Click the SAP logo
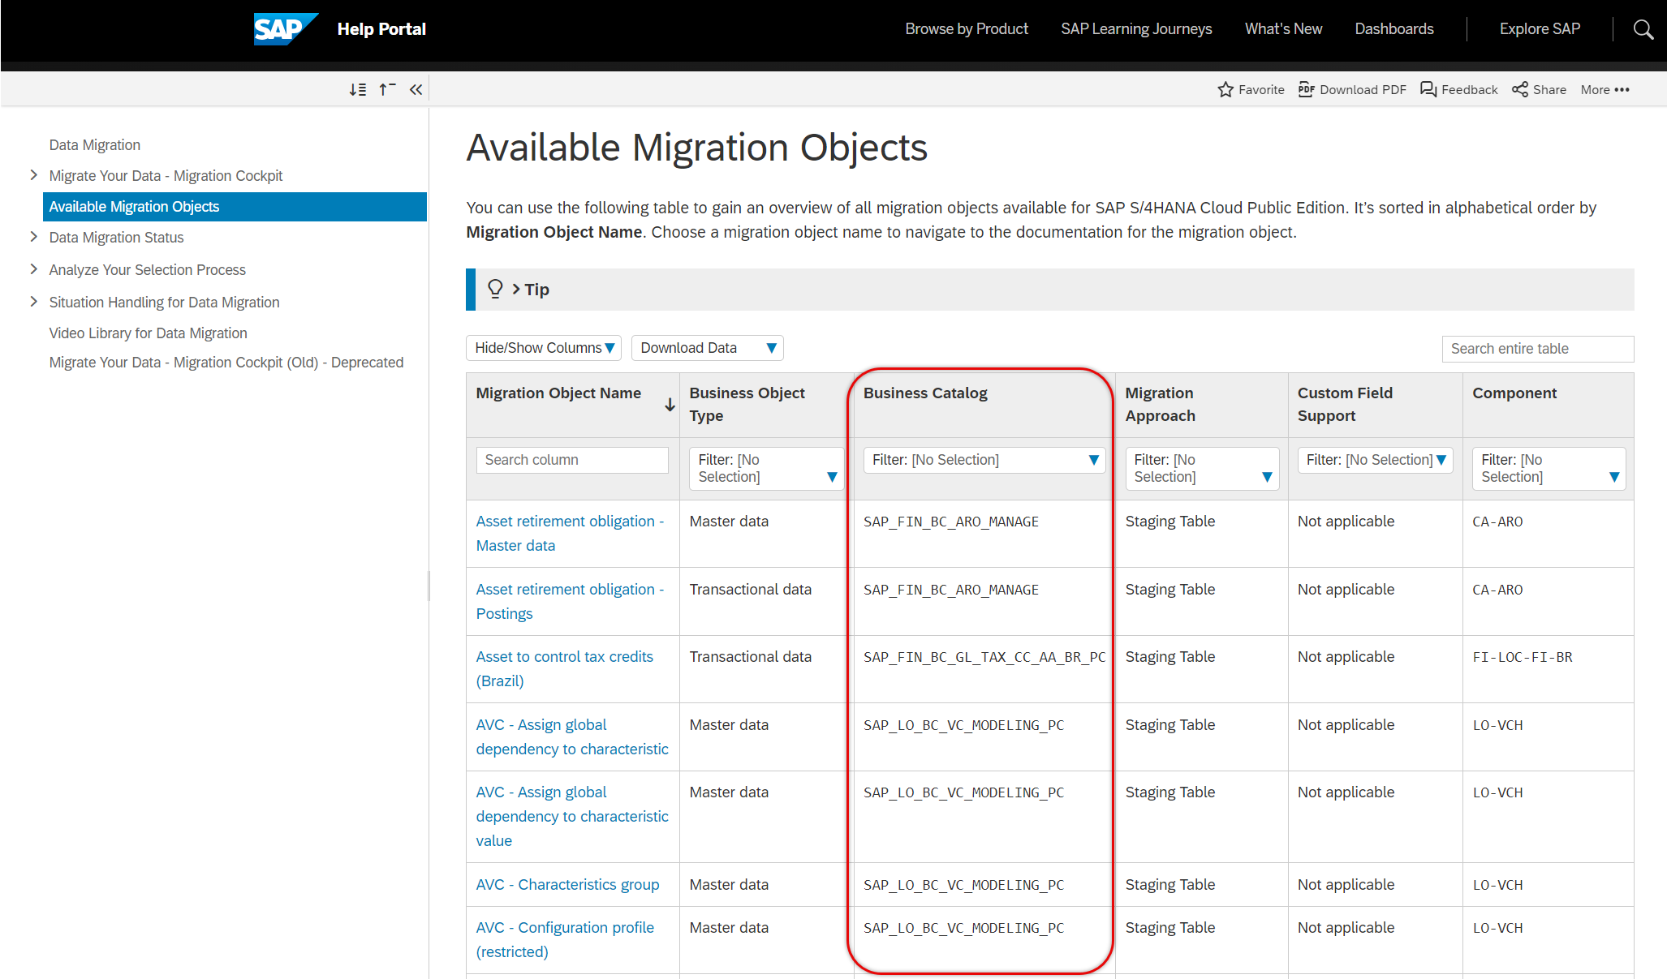Screen dimensions: 1667x979 pos(285,29)
